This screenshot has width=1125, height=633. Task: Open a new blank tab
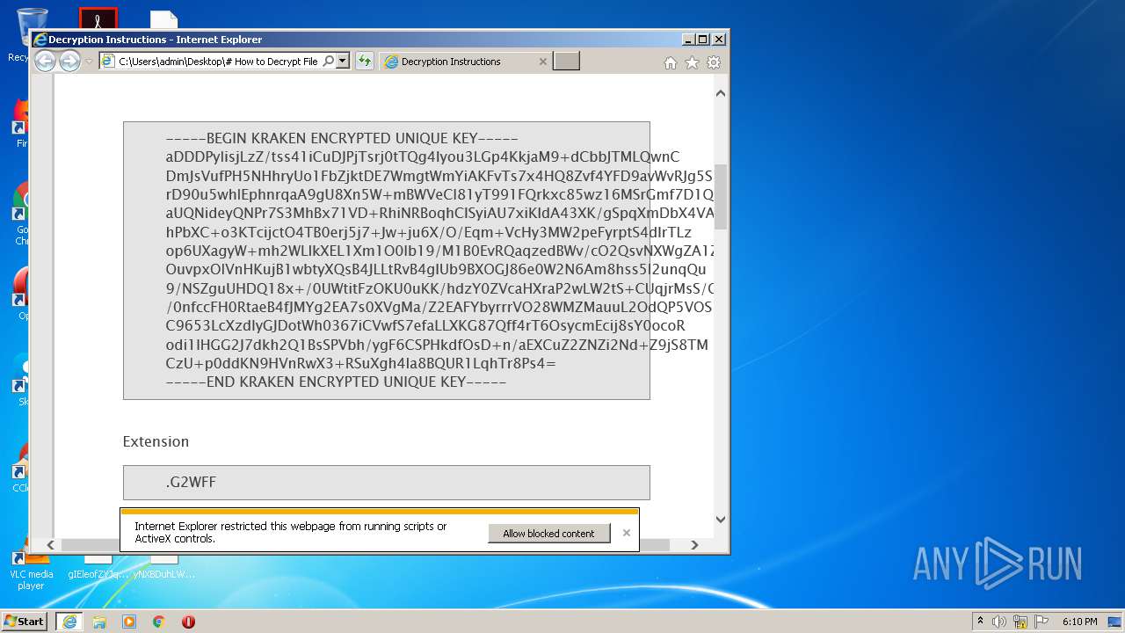coord(566,62)
